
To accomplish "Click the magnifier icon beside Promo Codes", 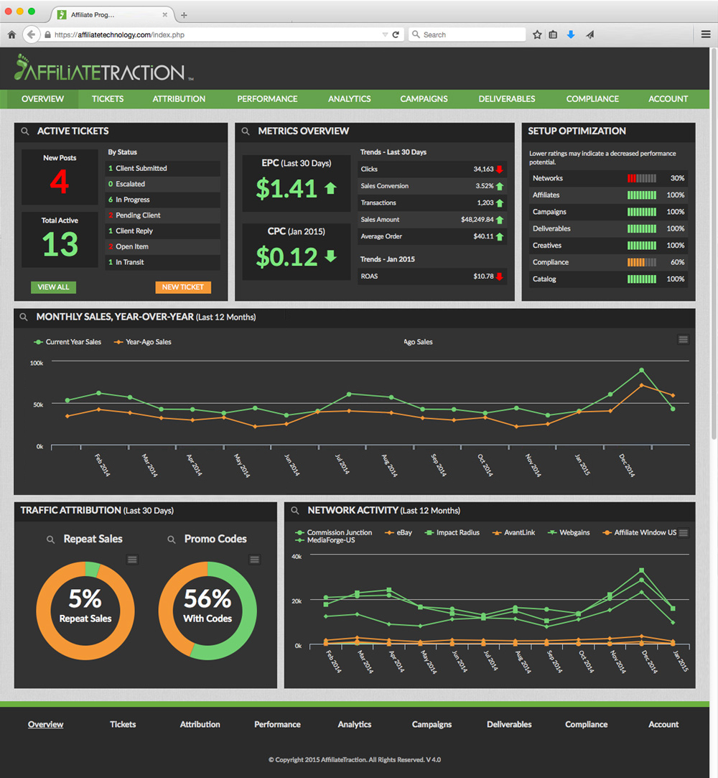I will coord(172,539).
